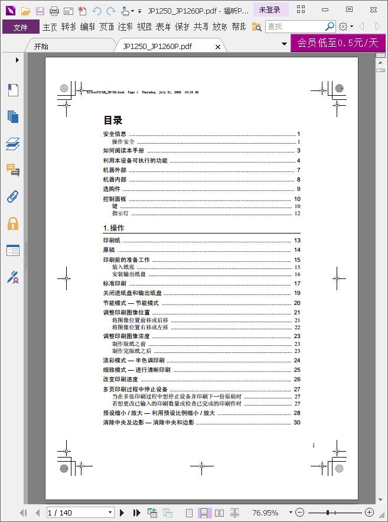The height and width of the screenshot is (522, 388).
Task: Open the page number dropdown arrow
Action: click(110, 513)
